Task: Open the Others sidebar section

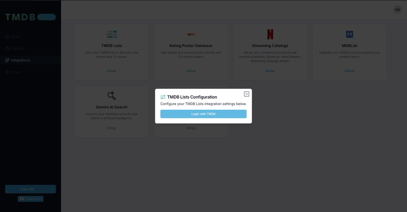Action: click(x=31, y=72)
